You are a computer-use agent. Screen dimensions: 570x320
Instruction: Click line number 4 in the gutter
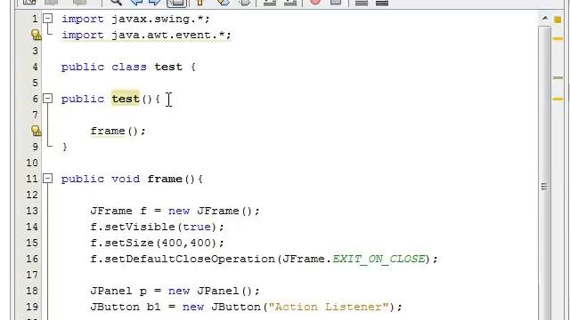tap(35, 68)
